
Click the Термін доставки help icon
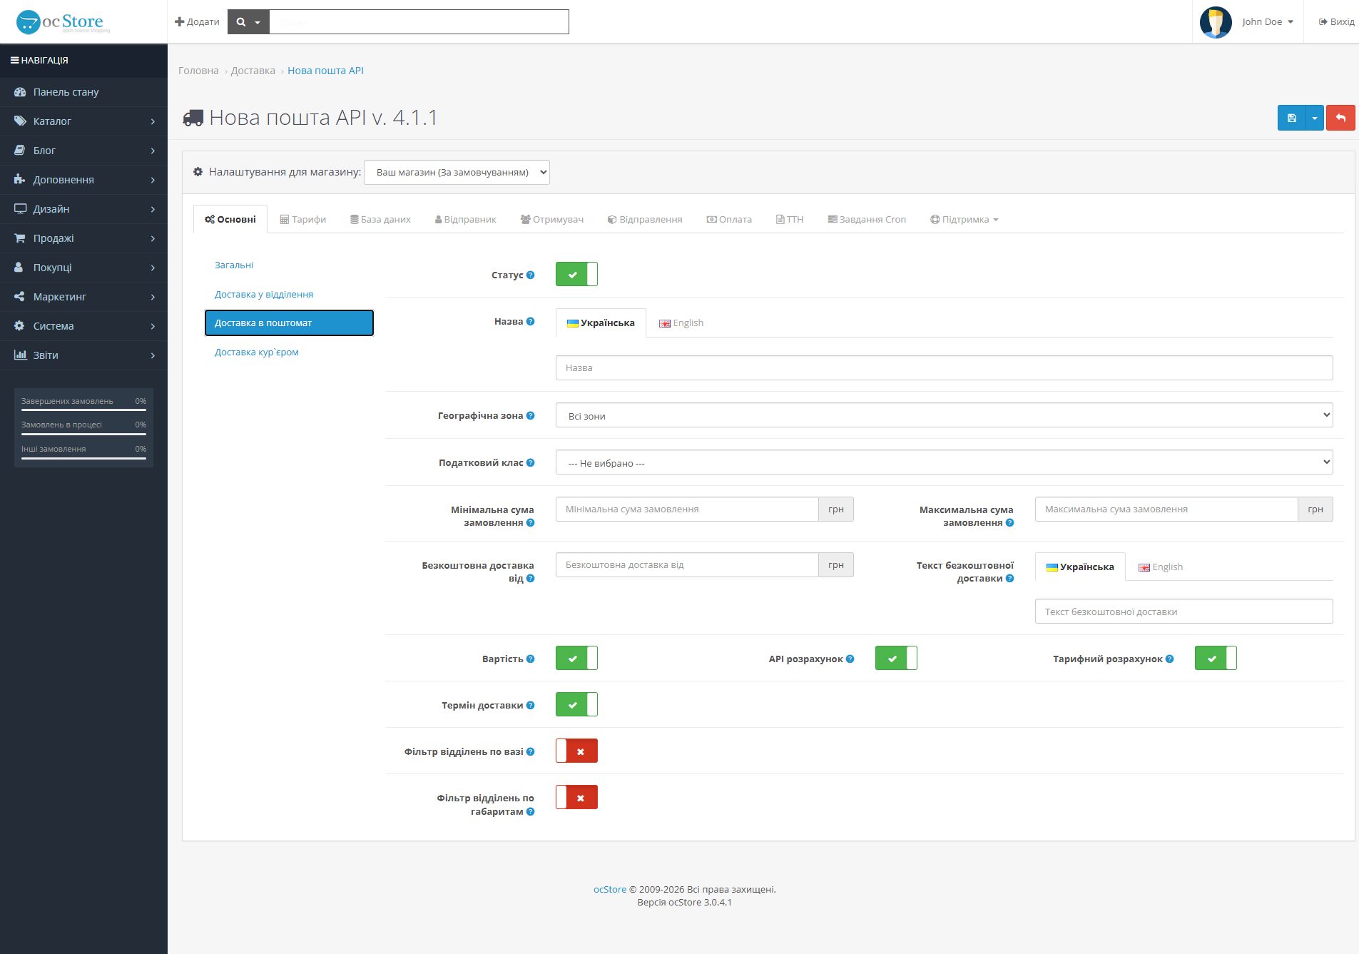(x=530, y=705)
